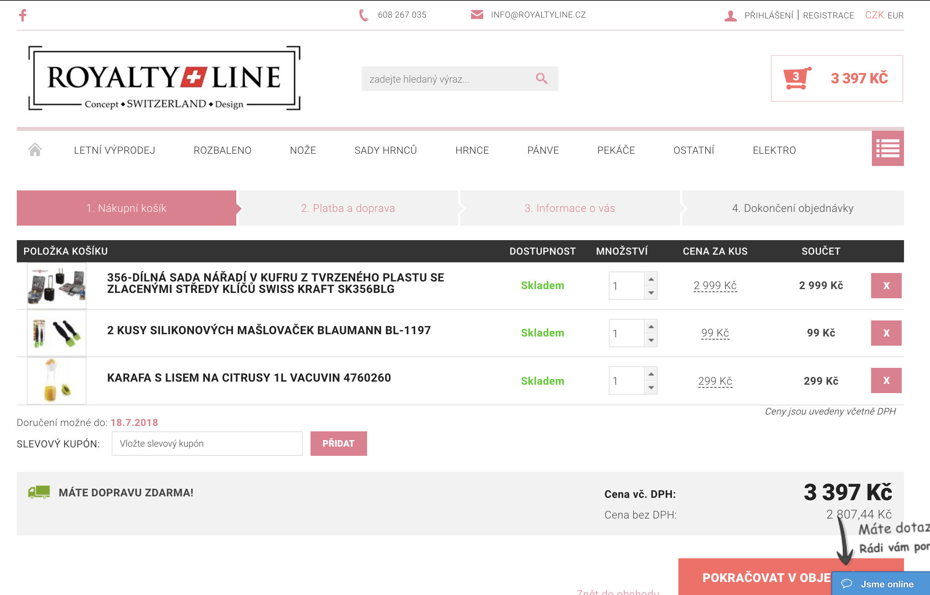Open the Ostatní category

[x=694, y=150]
